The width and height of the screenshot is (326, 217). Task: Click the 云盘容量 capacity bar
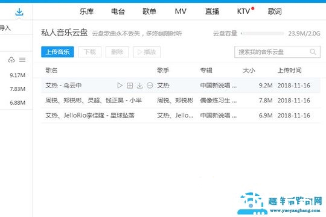click(x=263, y=33)
